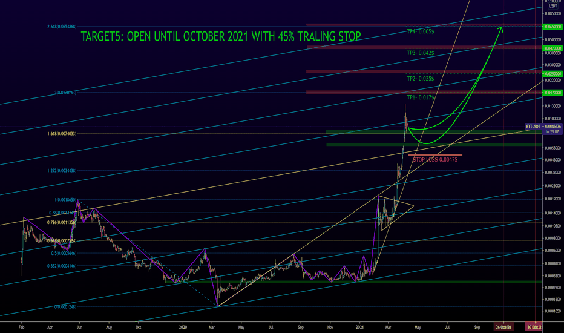564x333 pixels.
Task: Click the 26 Oct '21 date marker
Action: pyautogui.click(x=503, y=327)
